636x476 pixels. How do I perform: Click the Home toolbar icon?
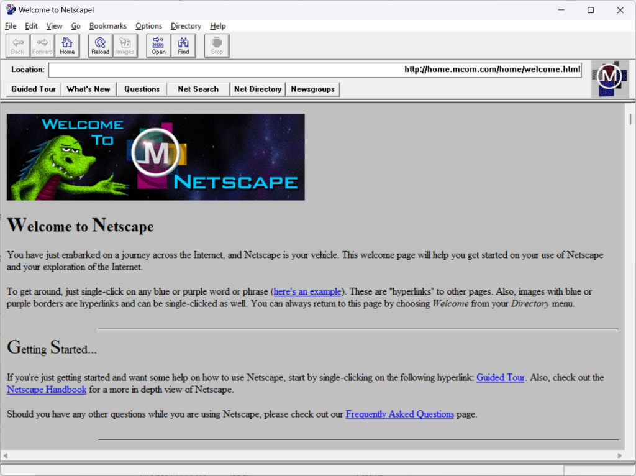click(x=67, y=45)
